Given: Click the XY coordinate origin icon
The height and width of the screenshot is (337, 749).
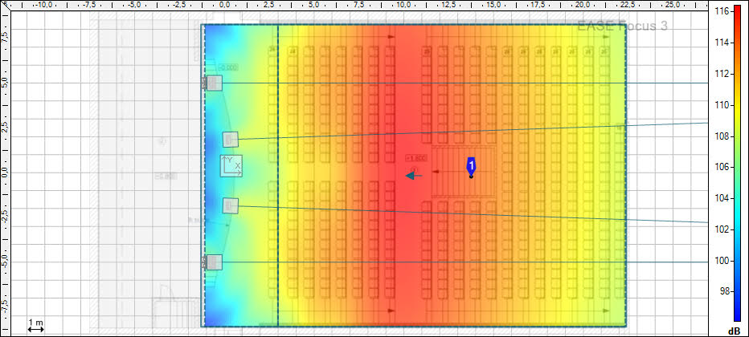Looking at the screenshot, I should pyautogui.click(x=231, y=166).
